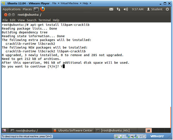
Task: Click 'Building dependency tree' line
Action: point(25,32)
